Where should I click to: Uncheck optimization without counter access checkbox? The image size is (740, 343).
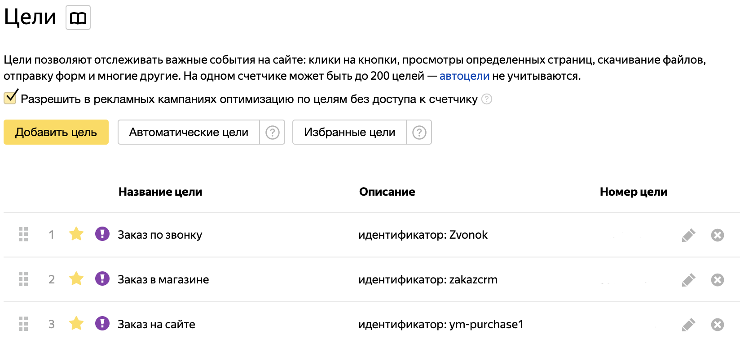coord(10,98)
